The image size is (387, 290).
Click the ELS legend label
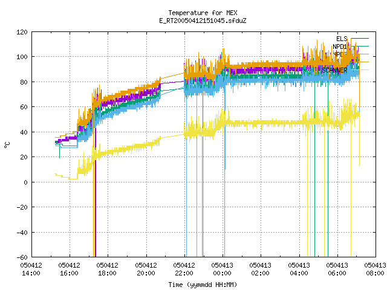click(342, 39)
